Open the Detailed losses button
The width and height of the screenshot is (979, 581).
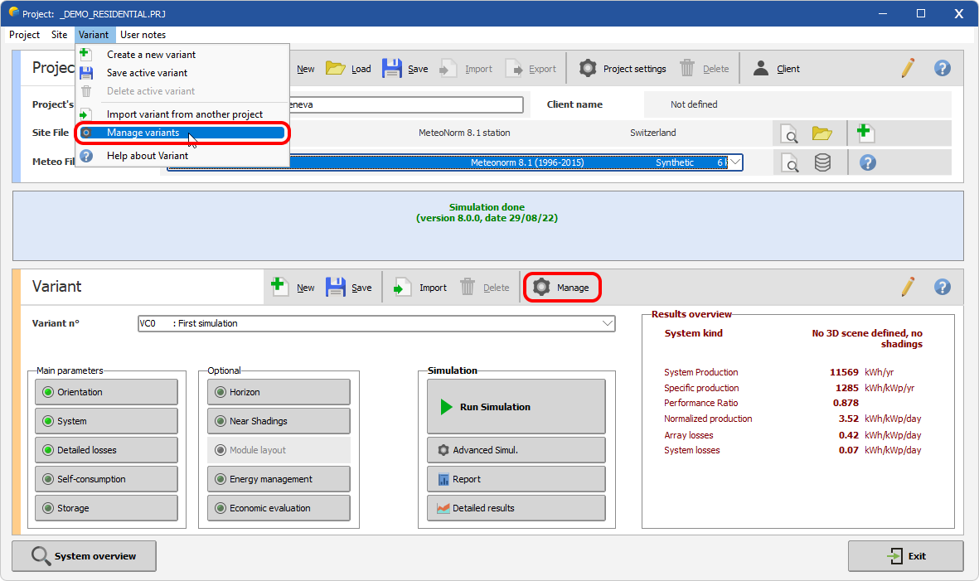point(106,450)
